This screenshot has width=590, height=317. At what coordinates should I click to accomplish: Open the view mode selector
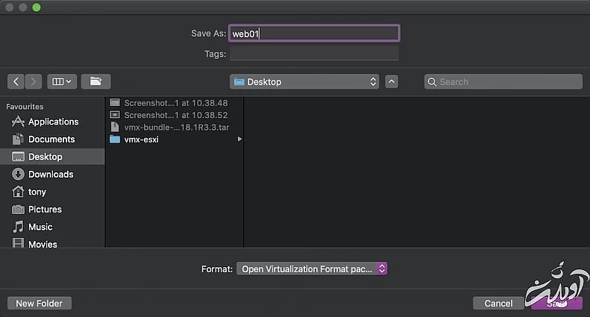pyautogui.click(x=61, y=81)
